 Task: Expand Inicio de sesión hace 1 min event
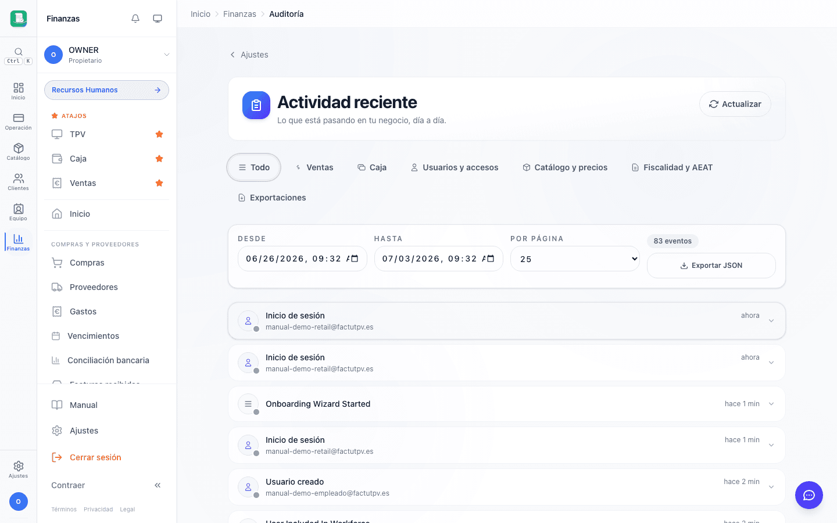[507, 445]
